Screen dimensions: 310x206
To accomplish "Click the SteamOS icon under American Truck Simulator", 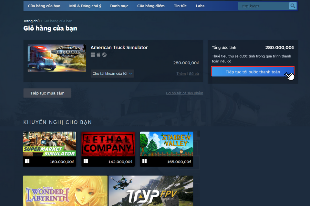I will [x=104, y=55].
